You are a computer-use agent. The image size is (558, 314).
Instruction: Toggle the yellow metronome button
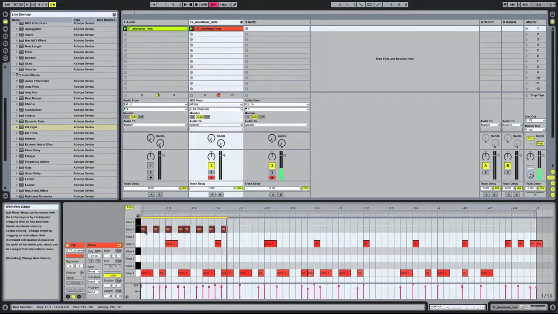(52, 4)
